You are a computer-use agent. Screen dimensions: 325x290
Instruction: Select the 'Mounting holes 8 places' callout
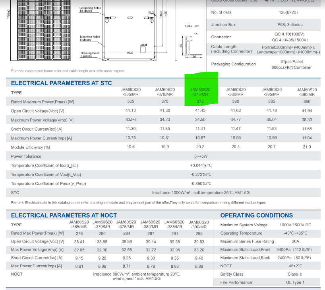pyautogui.click(x=90, y=38)
